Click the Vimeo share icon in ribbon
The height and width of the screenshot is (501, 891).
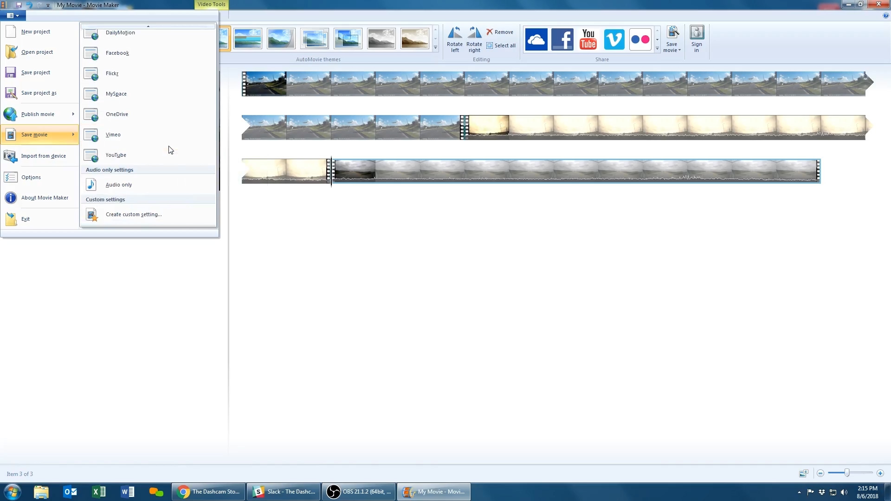point(614,39)
